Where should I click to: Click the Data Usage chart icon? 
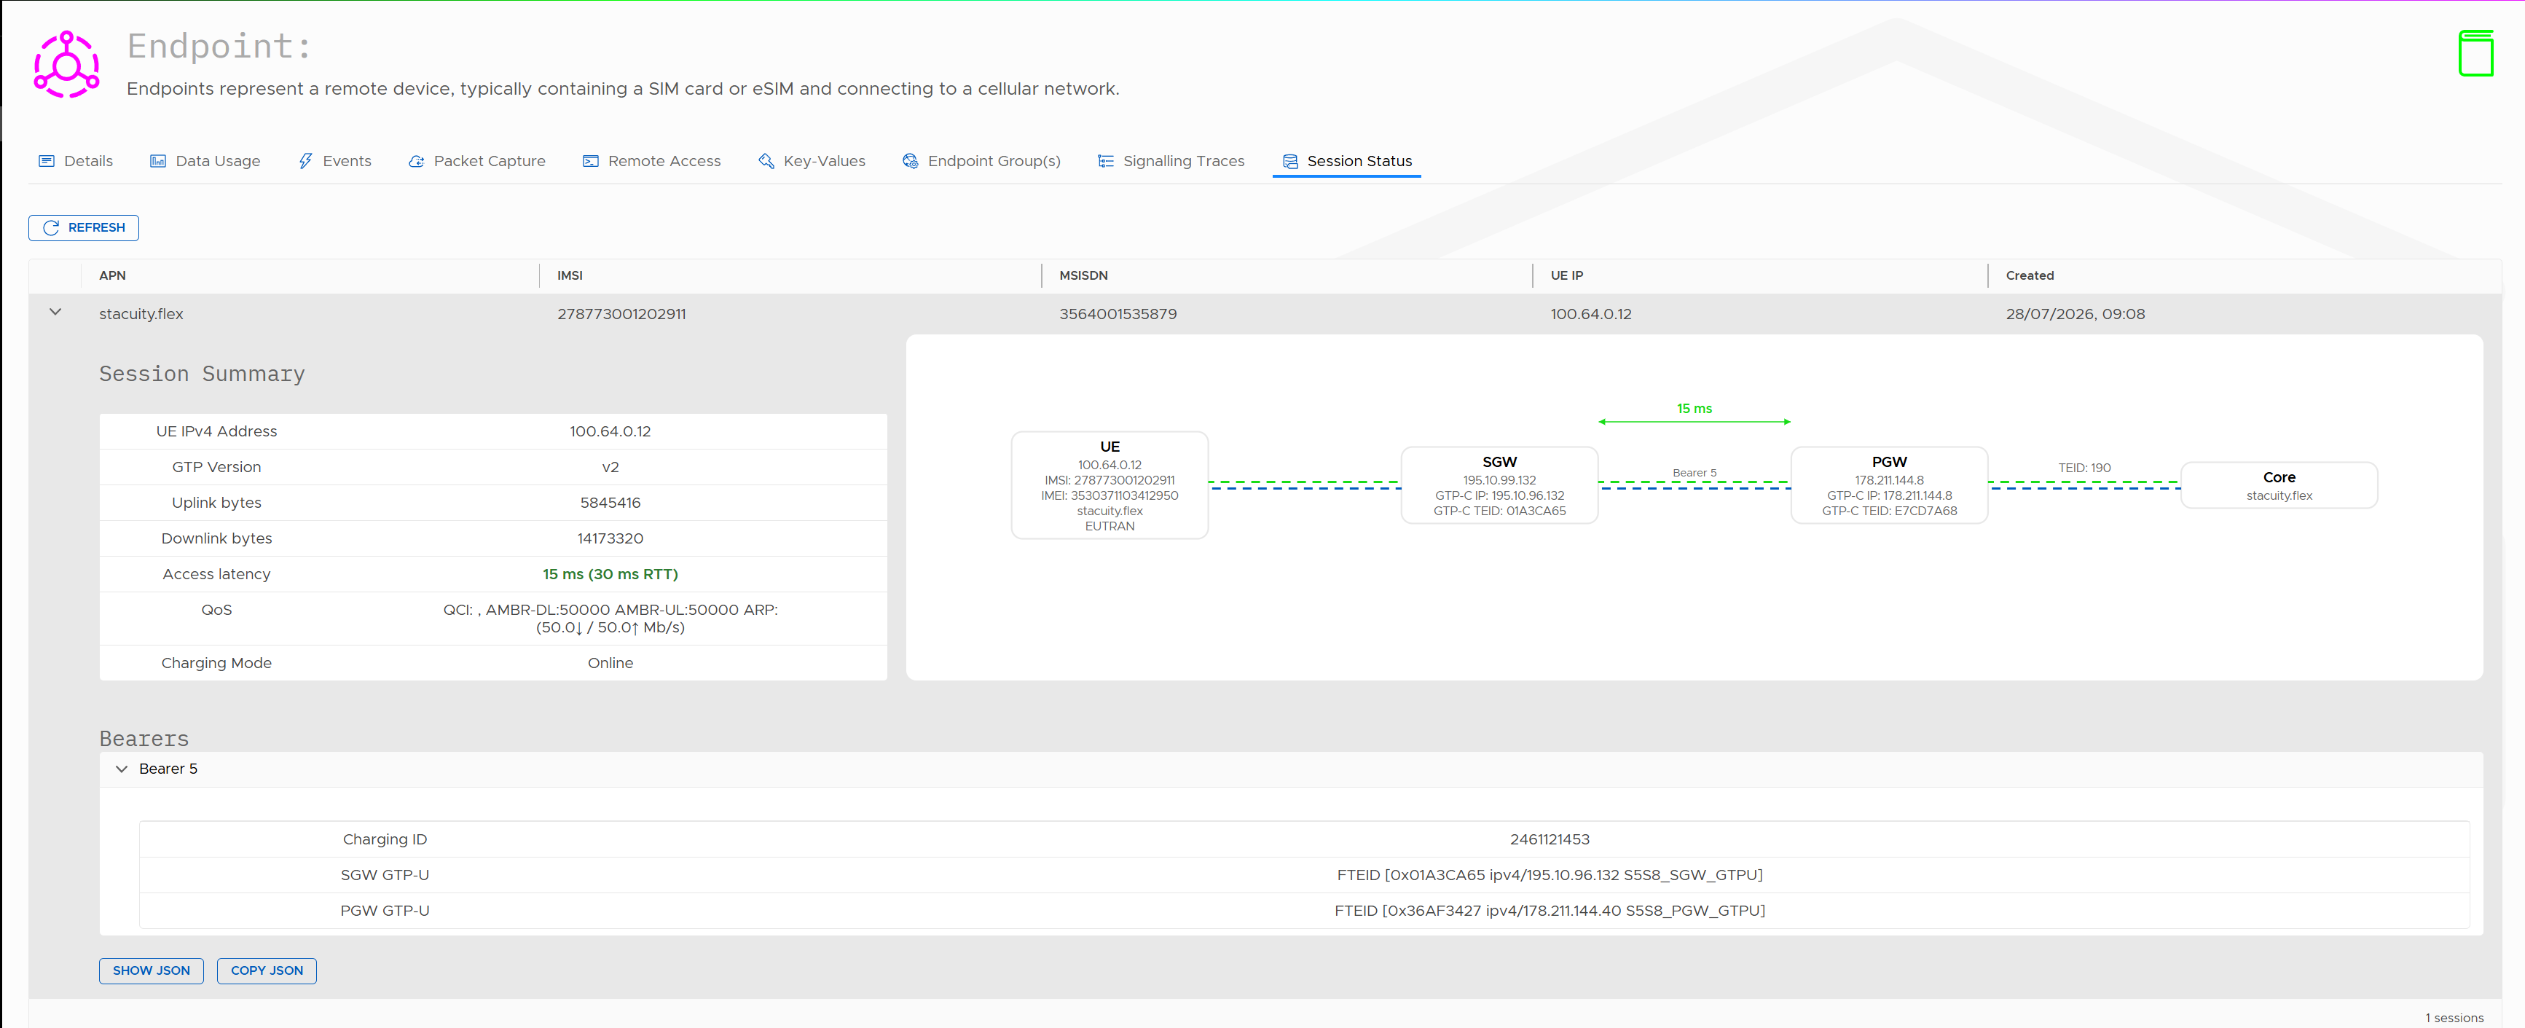158,161
